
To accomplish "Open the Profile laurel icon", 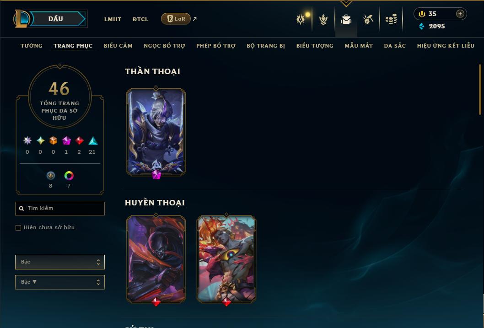I will (x=323, y=19).
